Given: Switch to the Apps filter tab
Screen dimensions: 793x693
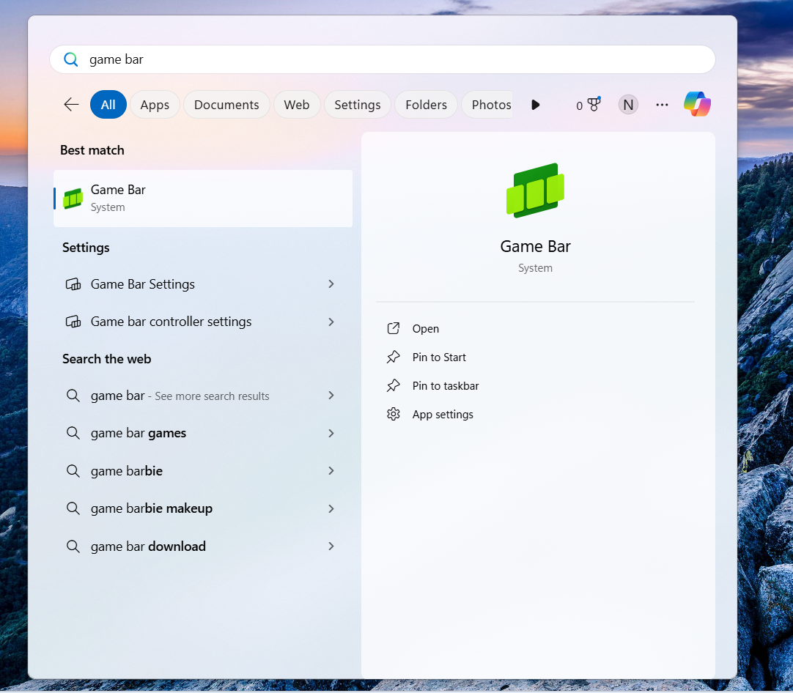Looking at the screenshot, I should coord(155,105).
